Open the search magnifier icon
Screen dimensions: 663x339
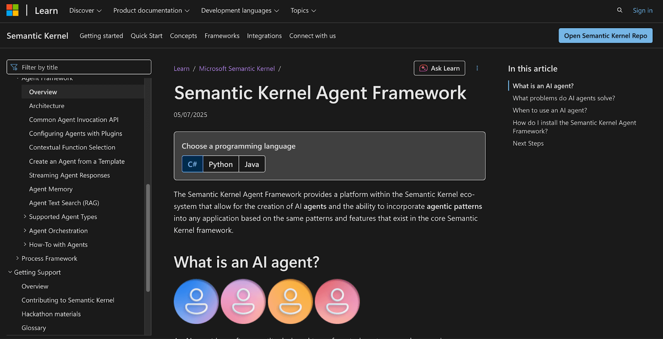(619, 10)
